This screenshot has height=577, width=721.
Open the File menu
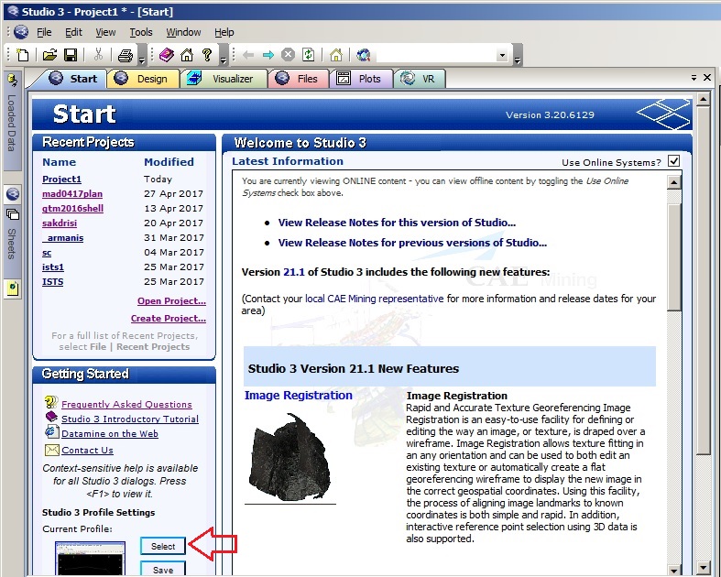(44, 32)
